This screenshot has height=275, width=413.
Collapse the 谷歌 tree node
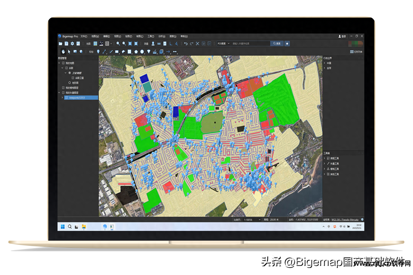click(x=62, y=68)
